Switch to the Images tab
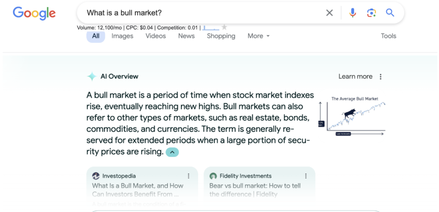This screenshot has width=439, height=212. [x=122, y=36]
